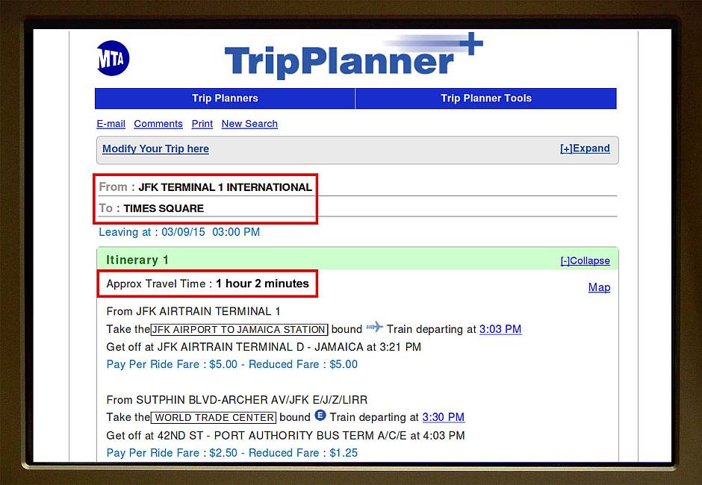Image resolution: width=702 pixels, height=485 pixels.
Task: Click the TripPlanner+ header logo
Action: point(354,56)
